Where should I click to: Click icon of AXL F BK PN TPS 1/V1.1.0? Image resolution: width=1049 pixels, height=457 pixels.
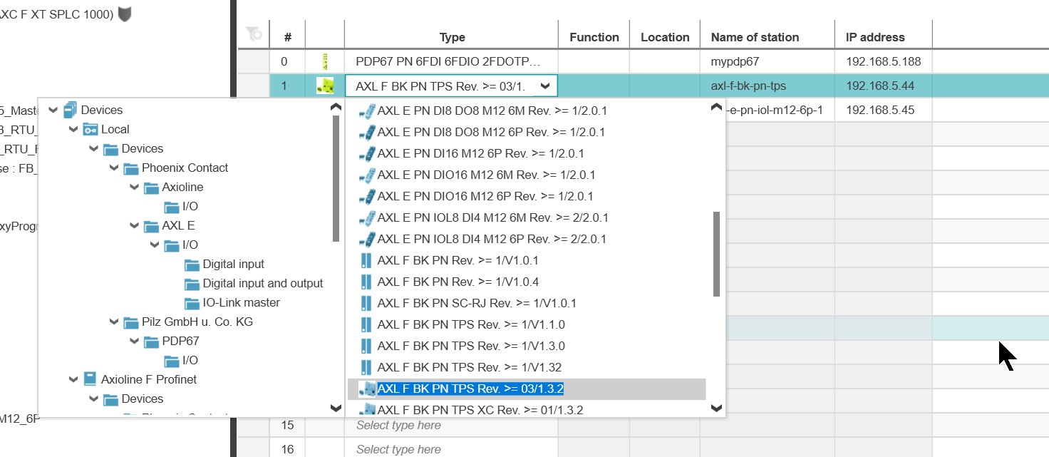[x=366, y=324]
